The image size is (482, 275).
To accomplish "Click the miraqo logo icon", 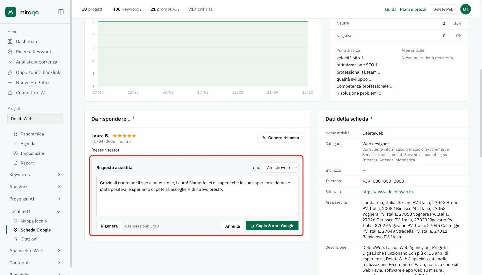I will point(11,12).
